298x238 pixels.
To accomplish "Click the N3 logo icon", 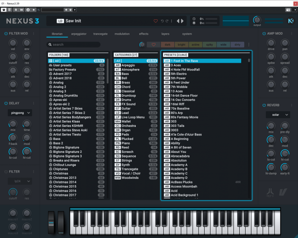I will (290, 21).
